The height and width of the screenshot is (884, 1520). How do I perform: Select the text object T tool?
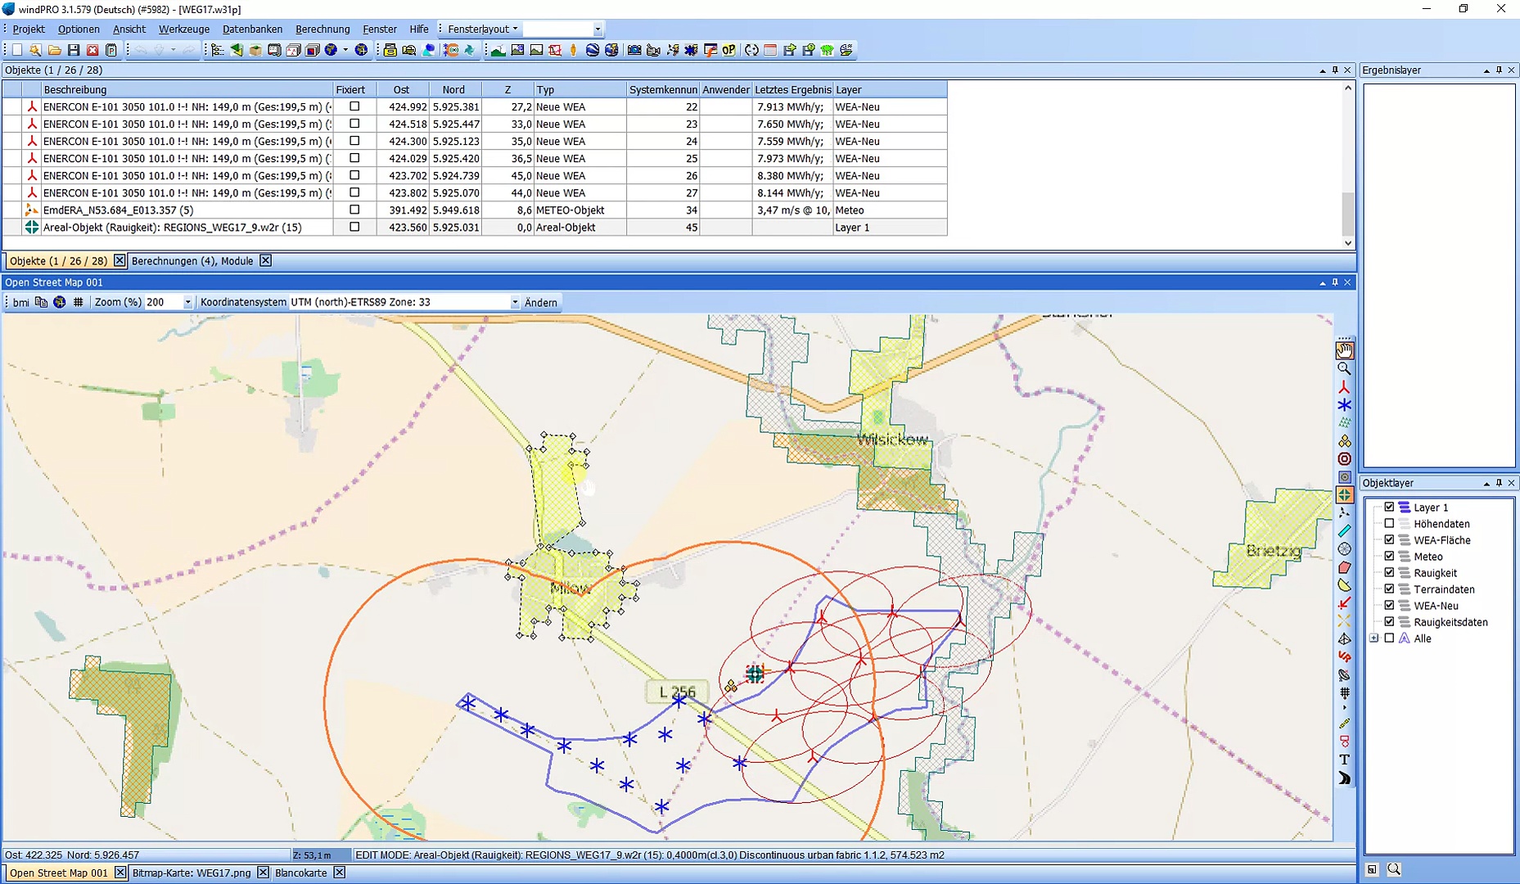click(1344, 760)
